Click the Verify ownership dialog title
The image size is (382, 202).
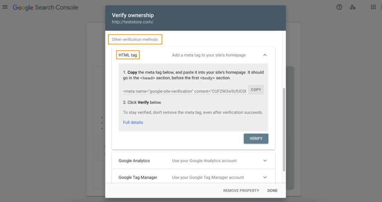(133, 15)
